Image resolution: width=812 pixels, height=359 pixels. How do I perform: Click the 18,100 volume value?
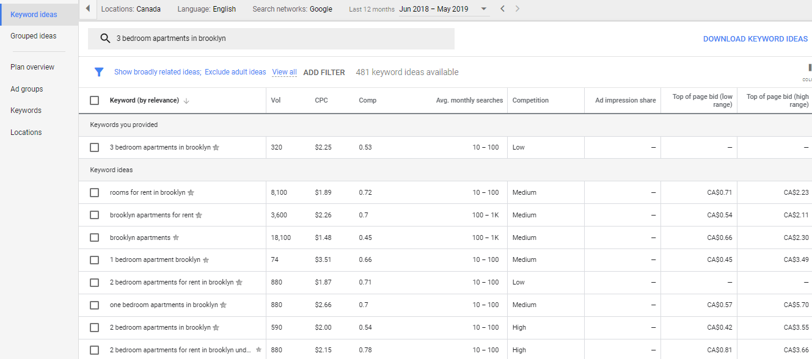[281, 238]
